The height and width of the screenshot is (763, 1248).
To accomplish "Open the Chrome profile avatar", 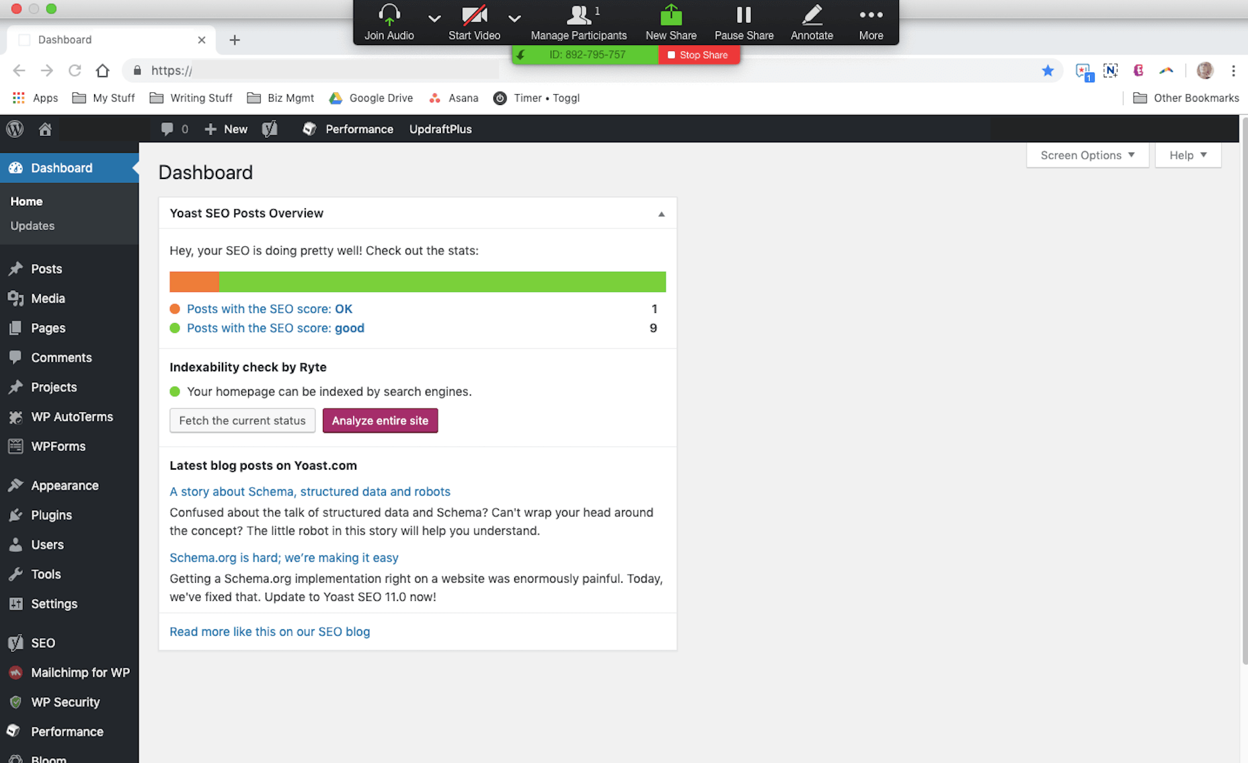I will click(x=1205, y=70).
